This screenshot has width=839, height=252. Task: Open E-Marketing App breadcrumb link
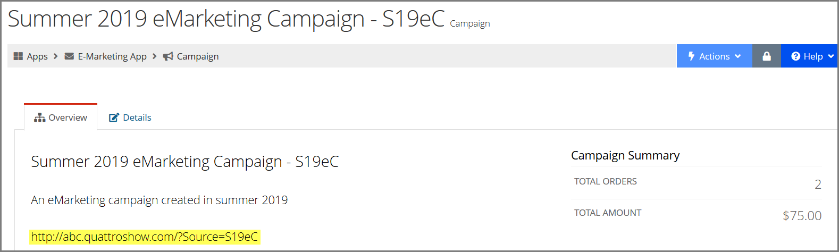point(112,56)
